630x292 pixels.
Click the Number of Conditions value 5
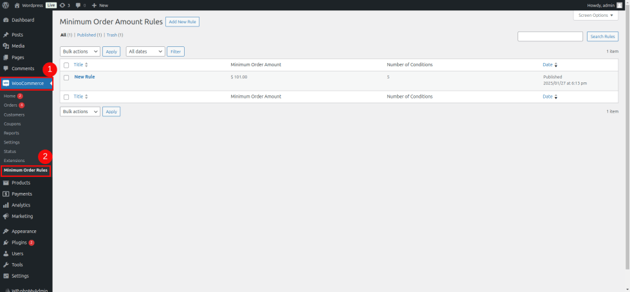point(388,77)
